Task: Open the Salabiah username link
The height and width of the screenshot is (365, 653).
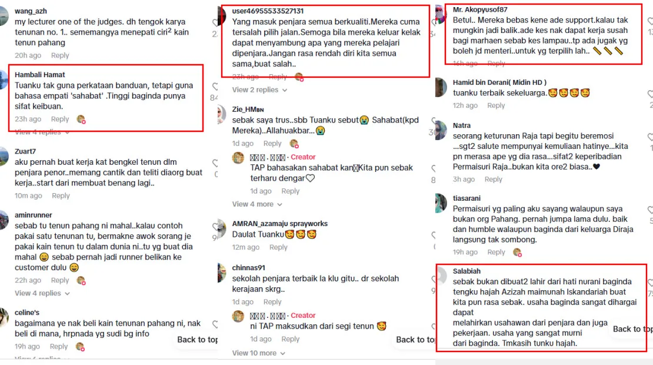Action: [x=467, y=271]
